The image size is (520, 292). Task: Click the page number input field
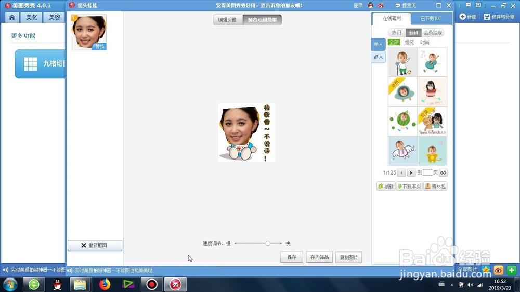pos(427,172)
